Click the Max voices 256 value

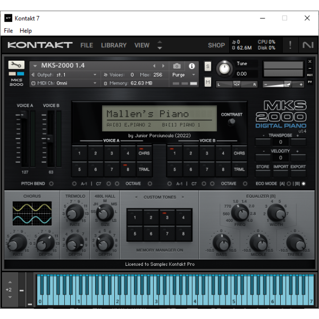(x=158, y=75)
